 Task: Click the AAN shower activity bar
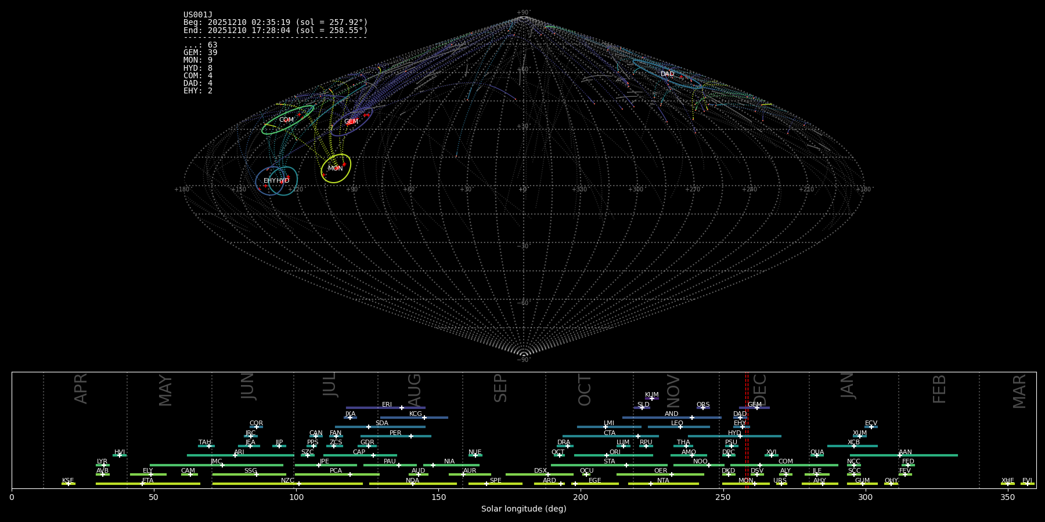coord(903,455)
